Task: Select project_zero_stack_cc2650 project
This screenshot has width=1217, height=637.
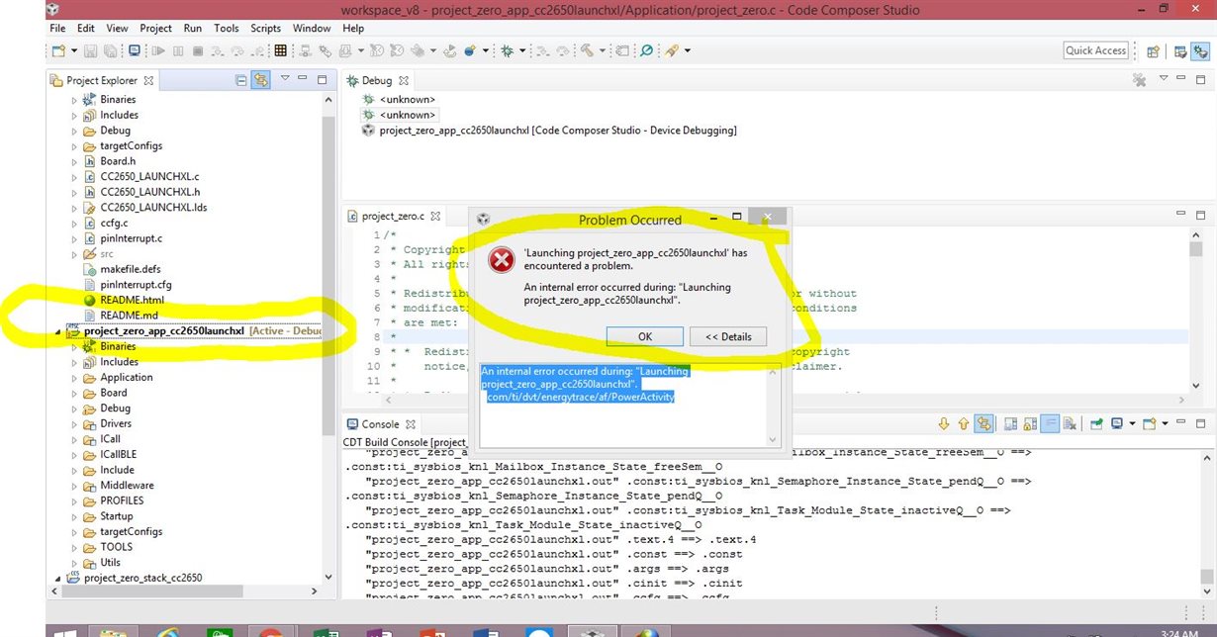Action: click(x=142, y=578)
